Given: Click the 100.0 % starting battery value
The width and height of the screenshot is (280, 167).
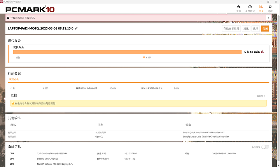Looking at the screenshot, I should 112,89.
